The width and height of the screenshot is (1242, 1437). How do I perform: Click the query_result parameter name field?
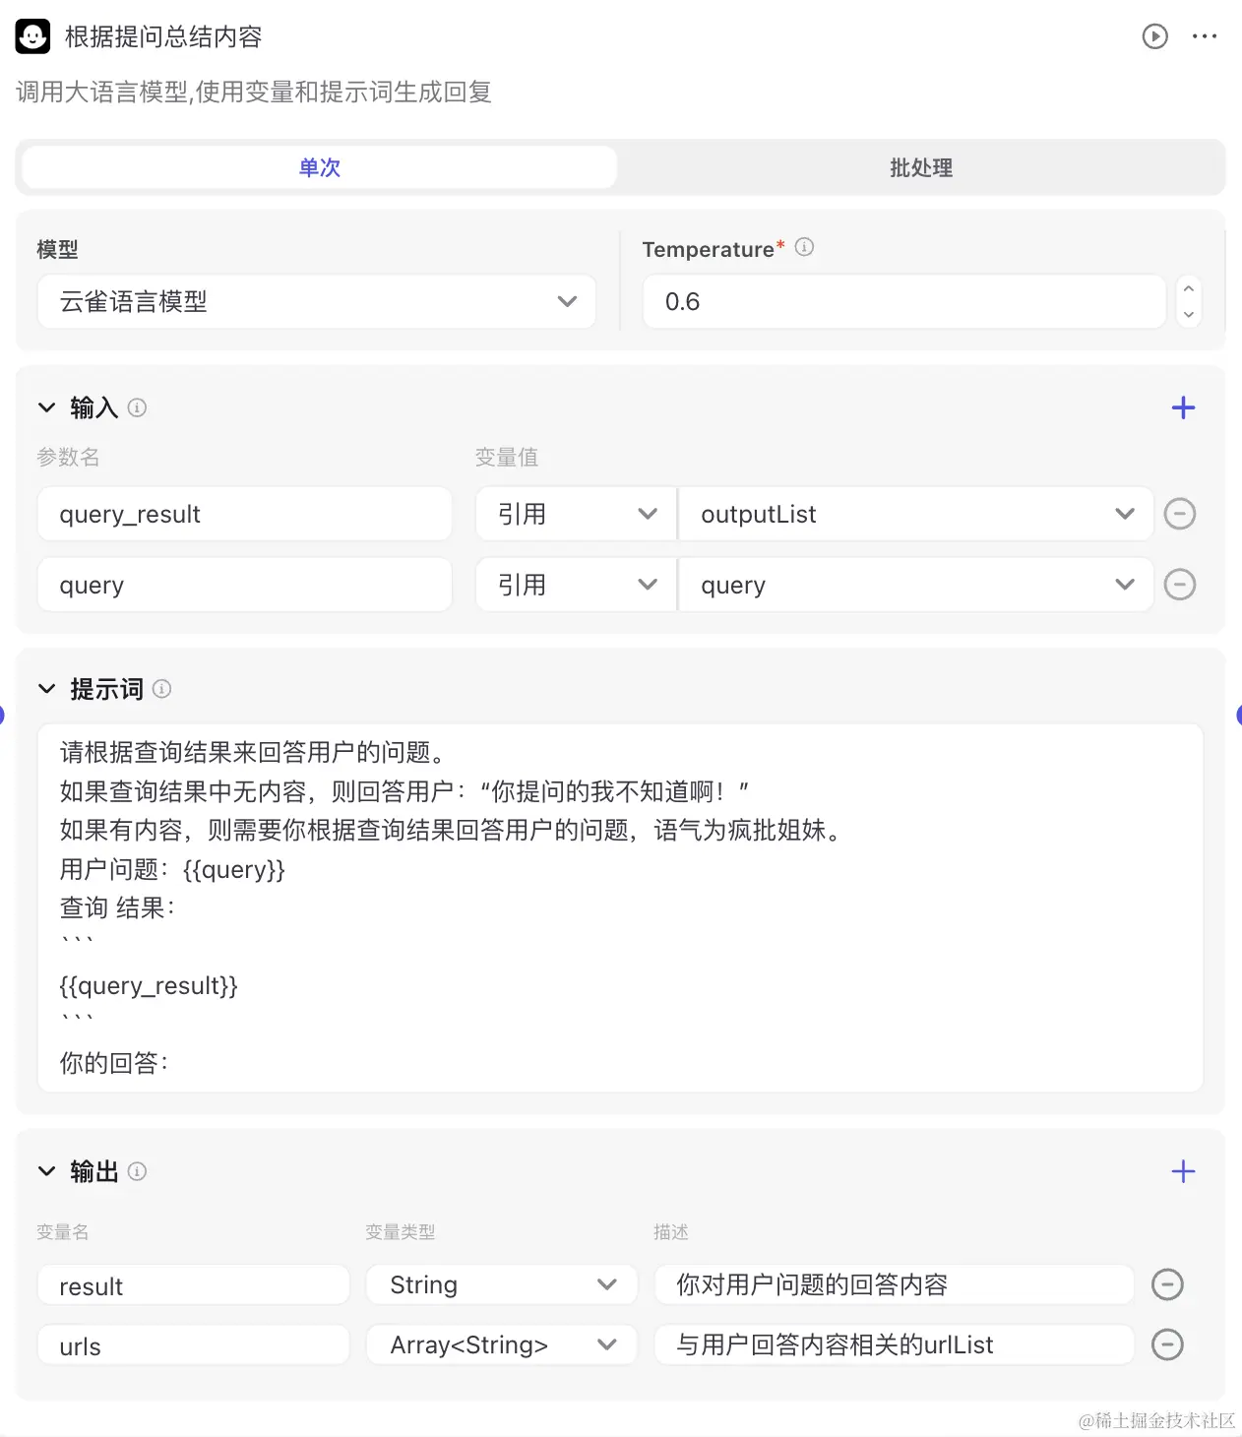point(244,514)
